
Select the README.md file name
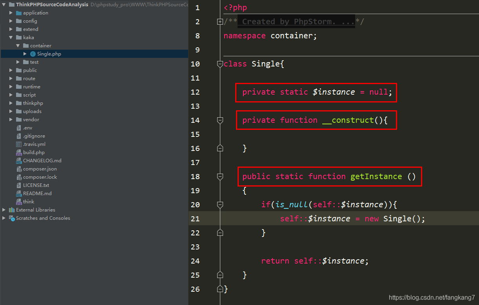coord(37,194)
